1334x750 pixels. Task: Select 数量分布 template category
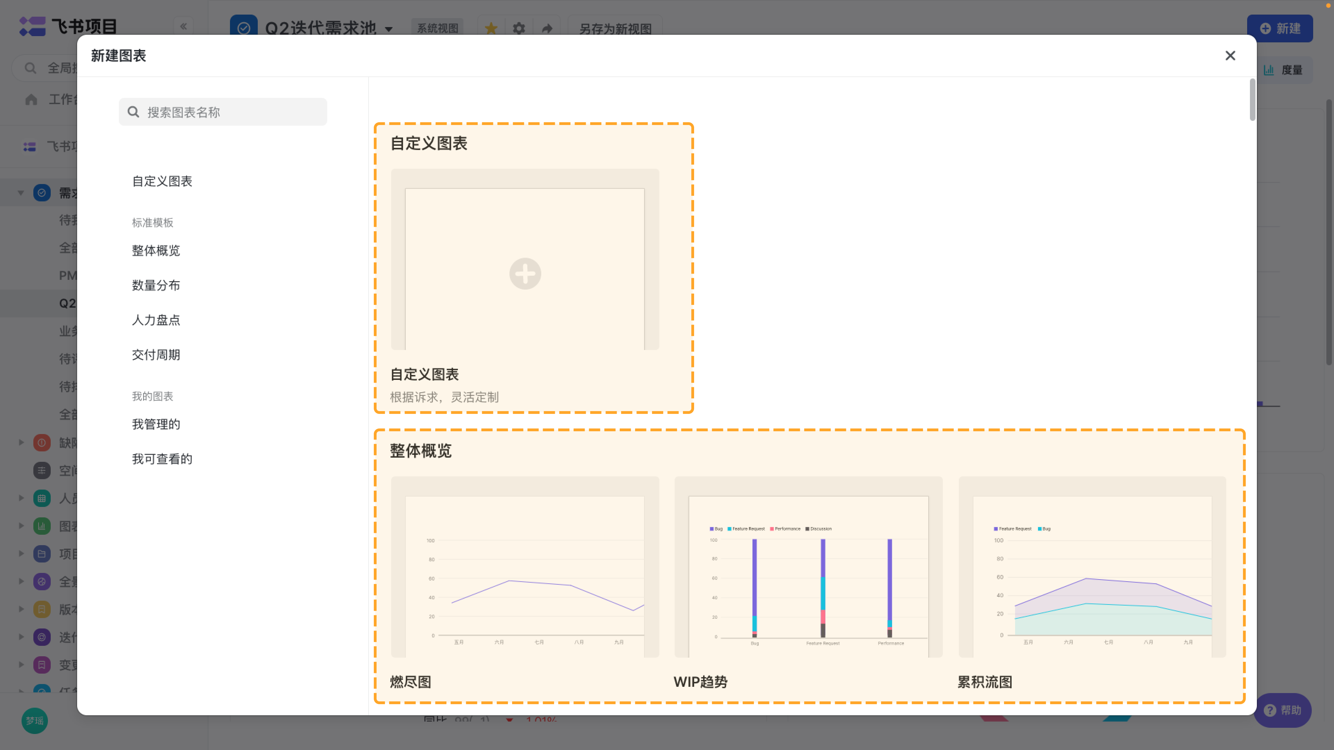[x=156, y=285]
